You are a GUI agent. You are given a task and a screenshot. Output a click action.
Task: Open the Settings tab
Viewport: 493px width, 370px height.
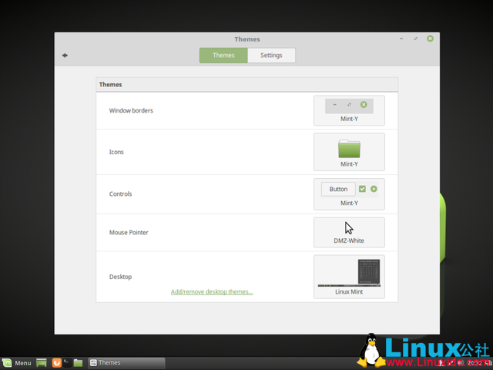pos(271,55)
